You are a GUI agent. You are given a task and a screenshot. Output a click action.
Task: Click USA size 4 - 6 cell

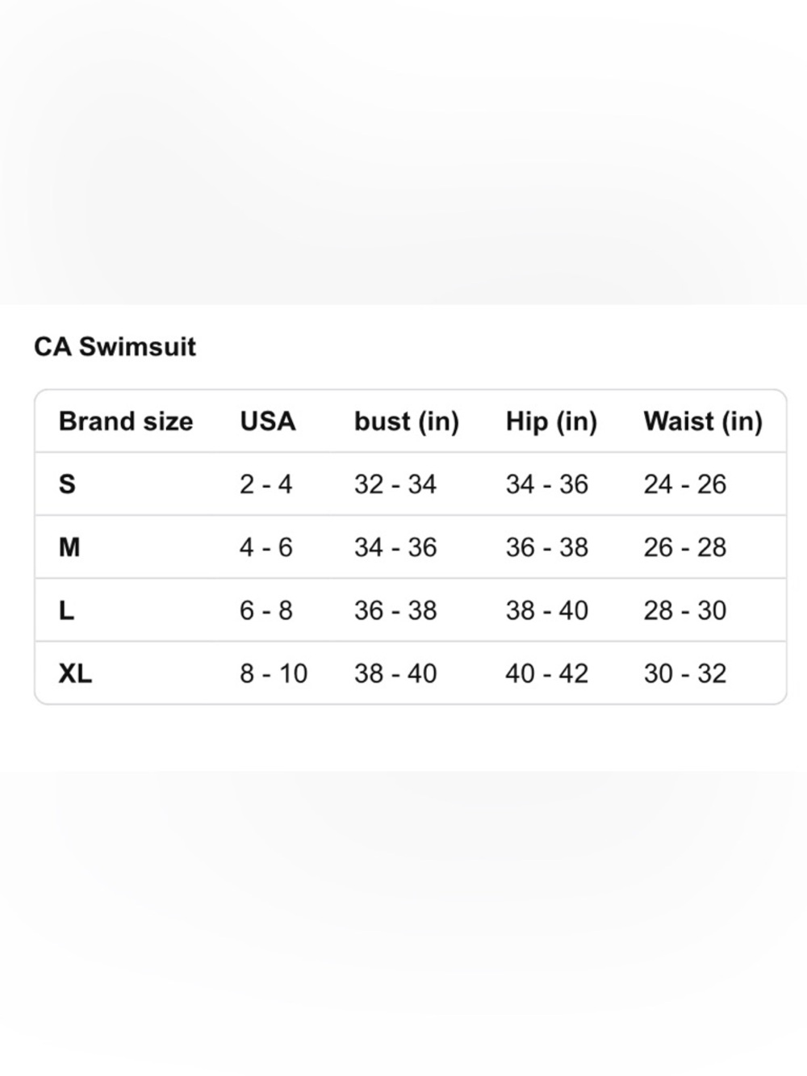(266, 547)
